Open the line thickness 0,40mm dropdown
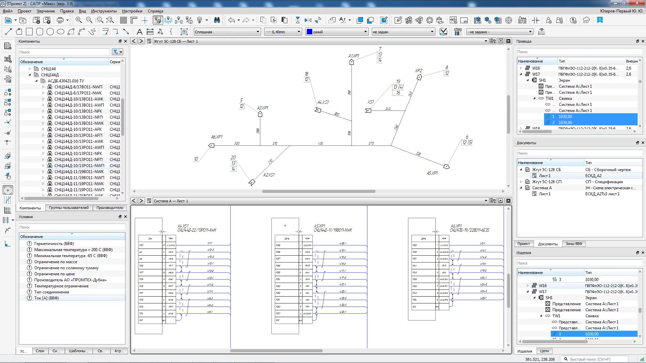 click(283, 32)
